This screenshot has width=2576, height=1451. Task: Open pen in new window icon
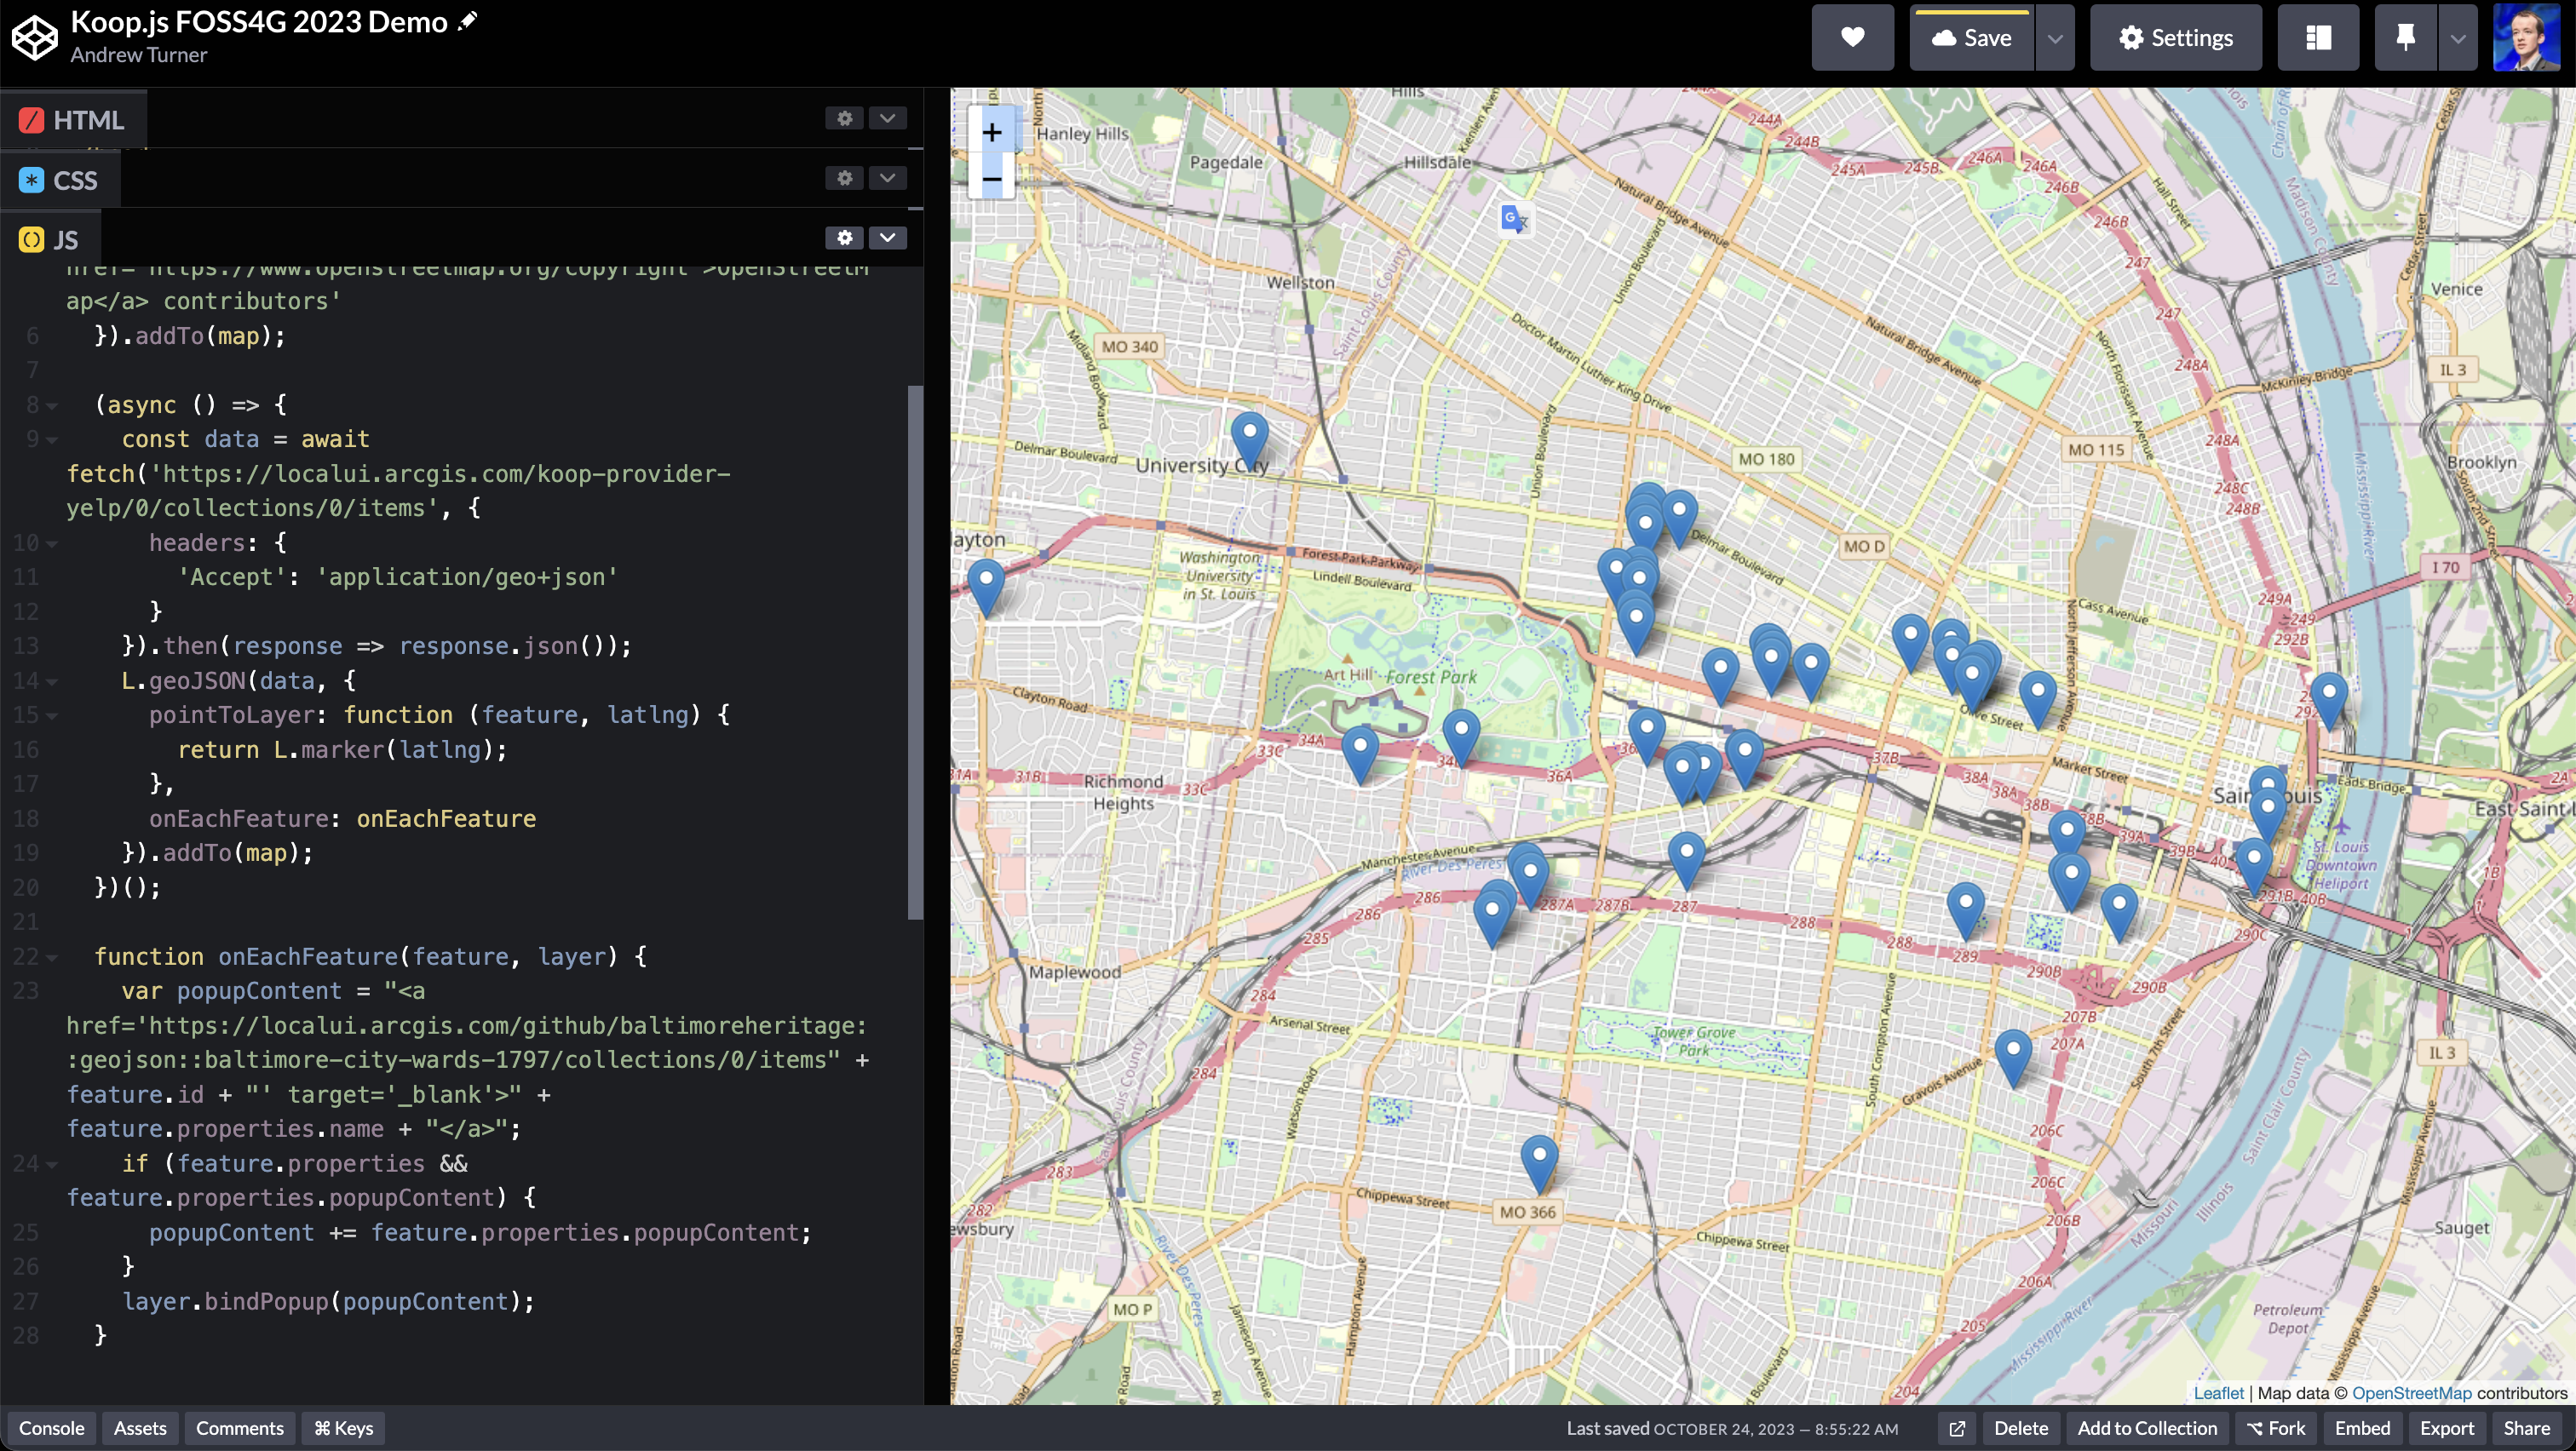1957,1428
